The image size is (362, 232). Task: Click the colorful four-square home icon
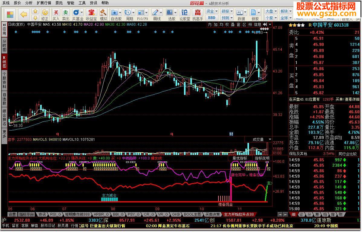tap(10, 14)
